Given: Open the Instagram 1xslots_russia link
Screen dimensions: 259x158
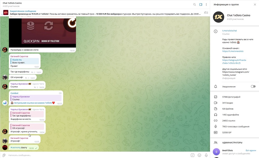Looking at the screenshot, I should (x=236, y=74).
